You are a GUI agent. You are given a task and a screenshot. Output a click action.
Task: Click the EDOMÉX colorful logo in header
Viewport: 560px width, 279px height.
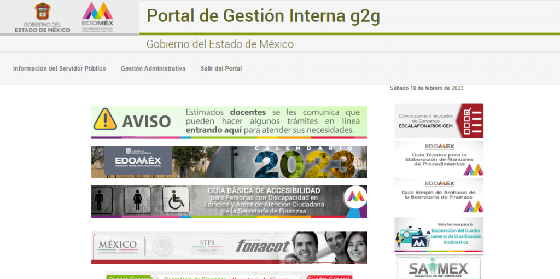97,17
